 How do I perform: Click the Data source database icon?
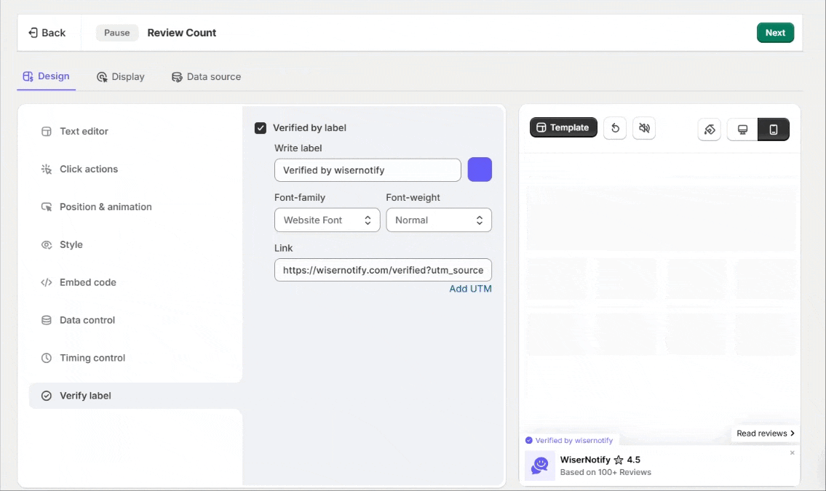coord(177,77)
